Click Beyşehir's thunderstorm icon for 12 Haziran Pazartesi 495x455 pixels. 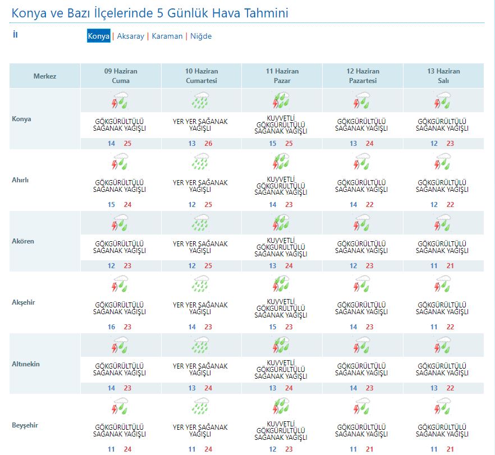363,407
